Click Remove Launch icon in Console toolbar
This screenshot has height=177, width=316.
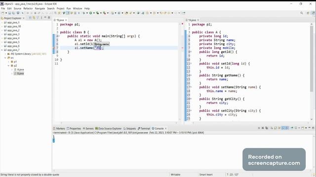tap(263, 128)
